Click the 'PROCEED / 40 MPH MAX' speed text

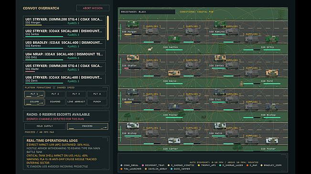pyautogui.click(x=39, y=132)
